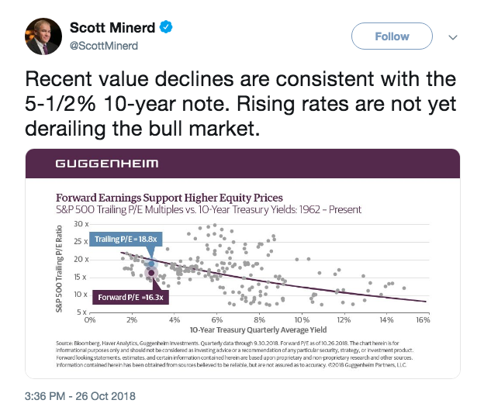Open the tweet options chevron menu
This screenshot has height=407, width=484.
point(453,36)
